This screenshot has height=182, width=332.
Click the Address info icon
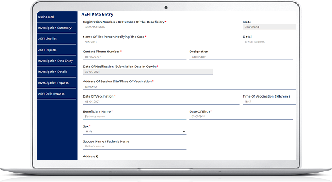point(98,156)
